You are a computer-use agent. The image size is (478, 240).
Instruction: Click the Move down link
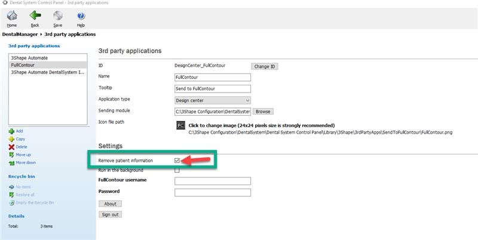26,162
